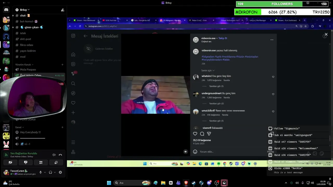Close the Instagram post overlay
333x187 pixels.
326,34
